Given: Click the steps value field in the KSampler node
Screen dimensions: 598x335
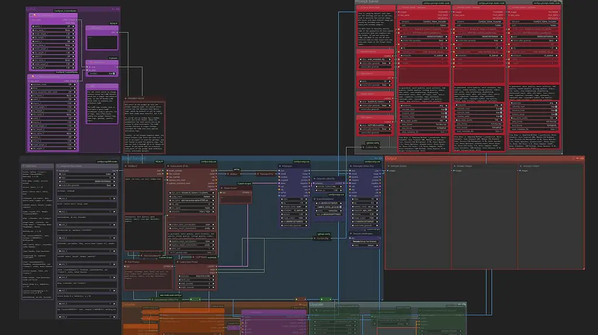Looking at the screenshot, I should tap(295, 199).
